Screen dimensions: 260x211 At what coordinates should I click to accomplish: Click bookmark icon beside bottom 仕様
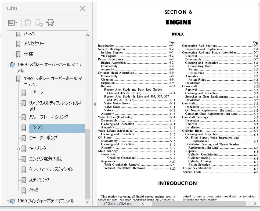click(24, 191)
